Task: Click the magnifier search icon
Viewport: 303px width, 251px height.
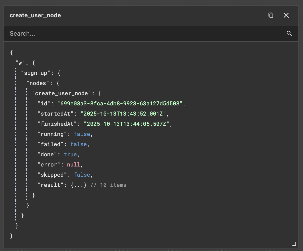Action: [289, 33]
